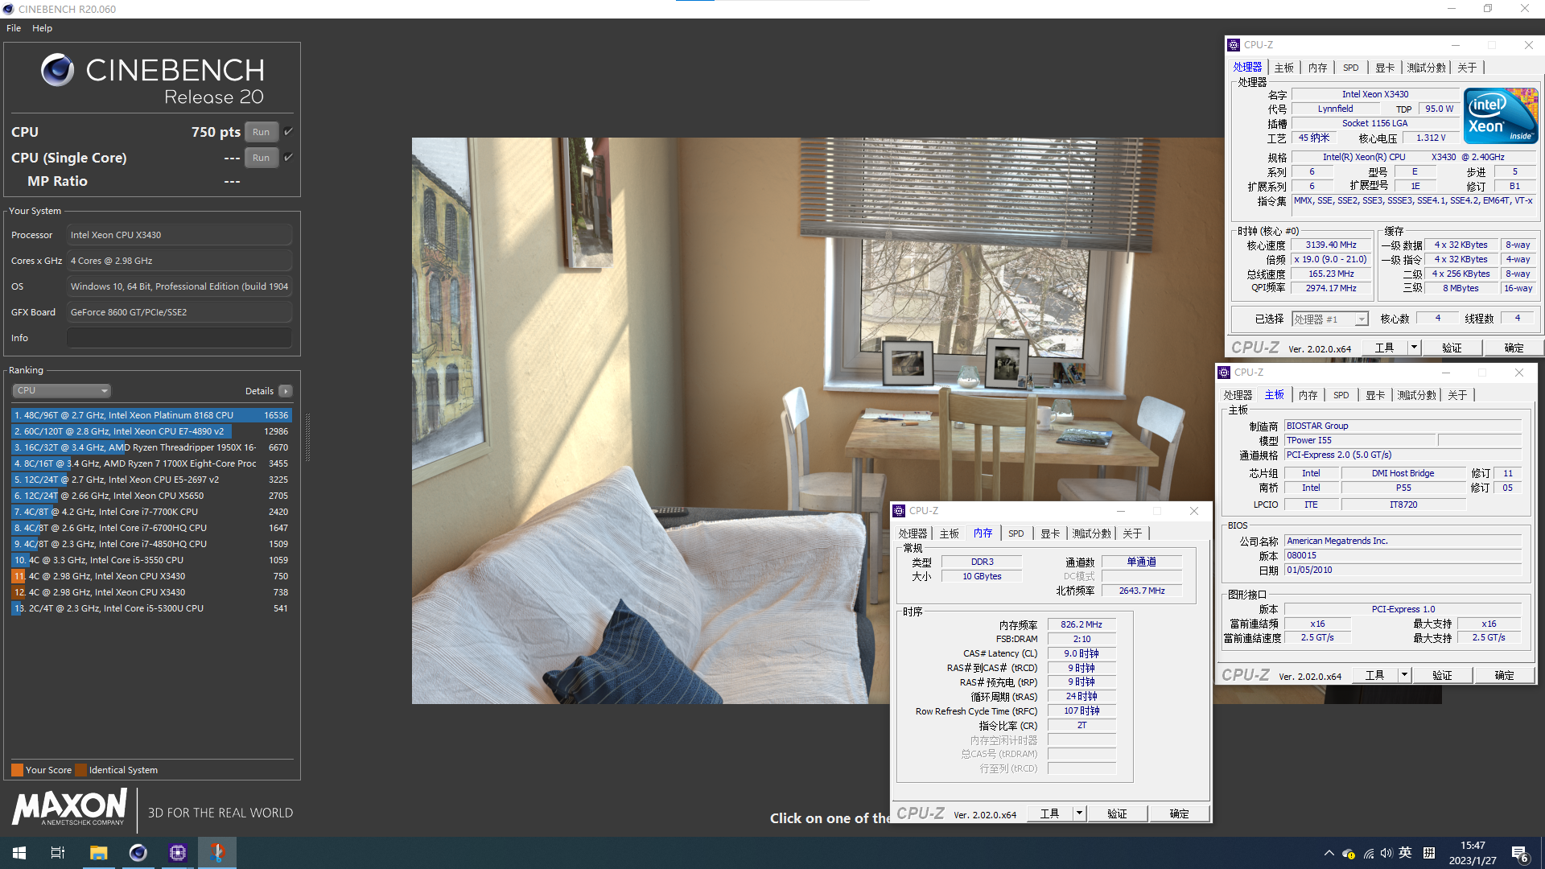Open the File menu
The image size is (1545, 869).
14,28
